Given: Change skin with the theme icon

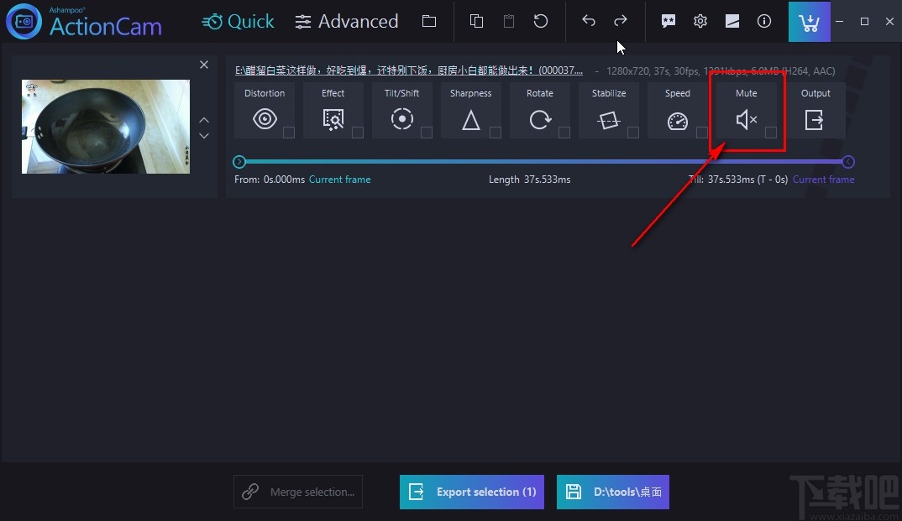Looking at the screenshot, I should point(732,21).
